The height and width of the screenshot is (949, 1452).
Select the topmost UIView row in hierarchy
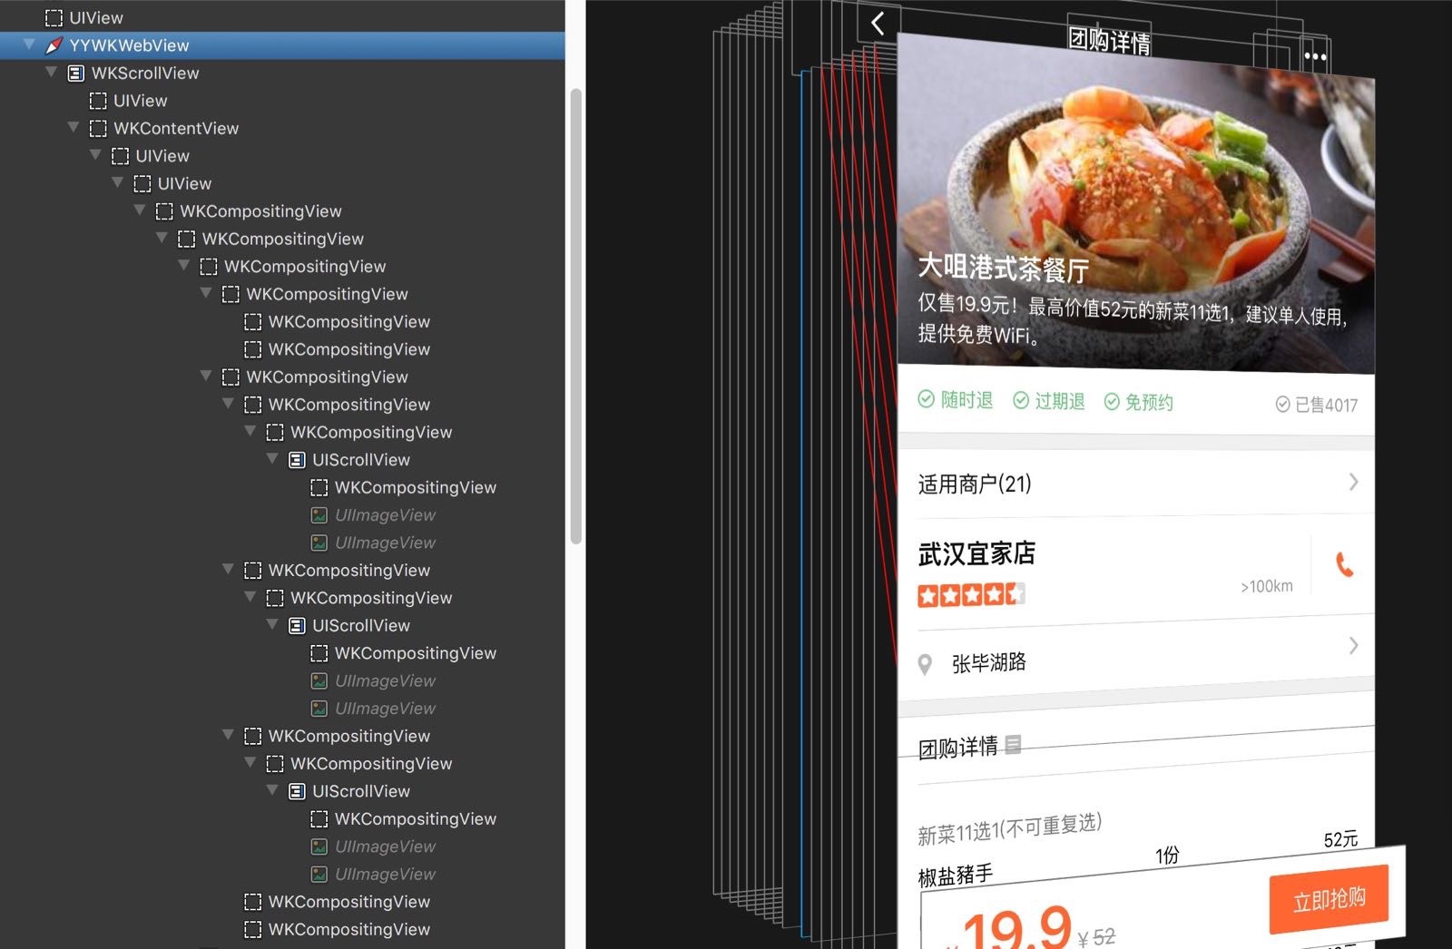click(95, 17)
